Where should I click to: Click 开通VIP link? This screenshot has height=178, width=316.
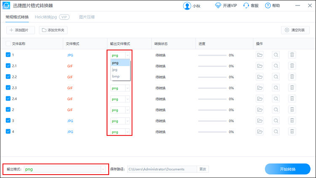pyautogui.click(x=226, y=5)
